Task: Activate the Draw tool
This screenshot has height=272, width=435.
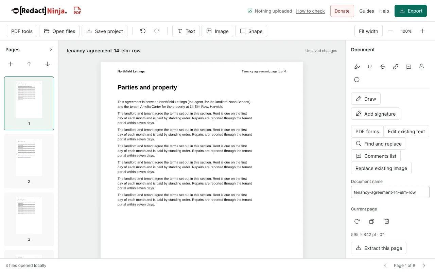Action: [366, 99]
